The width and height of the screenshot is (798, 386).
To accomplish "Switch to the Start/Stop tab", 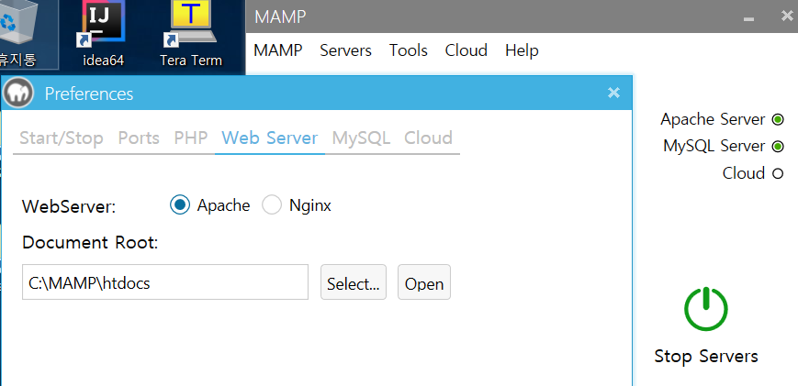I will 62,138.
